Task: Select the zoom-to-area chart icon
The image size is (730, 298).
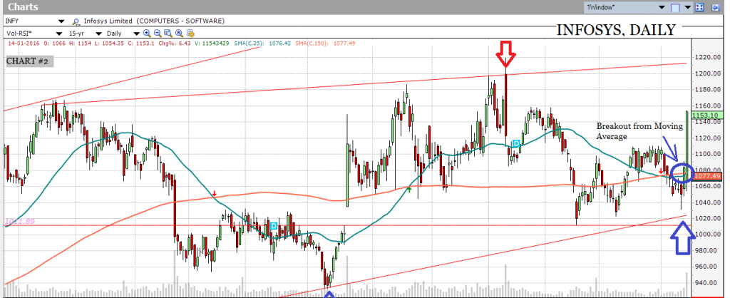Action: (x=168, y=33)
